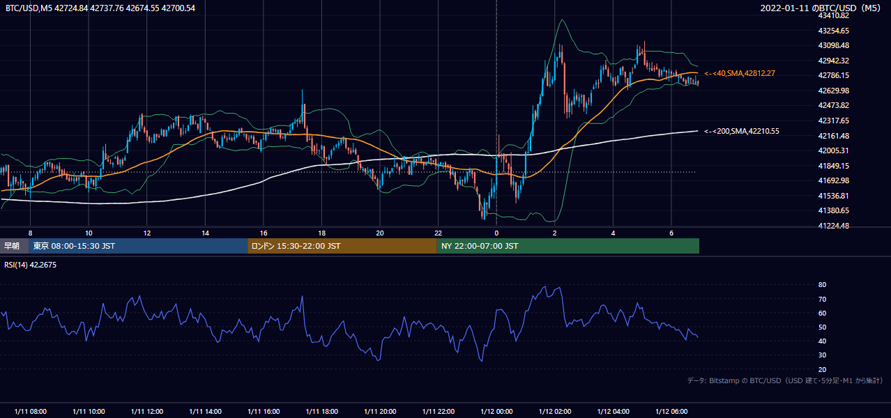Click the NY 22:00-07:00 JST session bar
Image resolution: width=891 pixels, height=418 pixels.
click(x=568, y=246)
